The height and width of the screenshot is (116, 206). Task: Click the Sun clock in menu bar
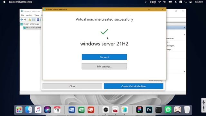click(199, 2)
